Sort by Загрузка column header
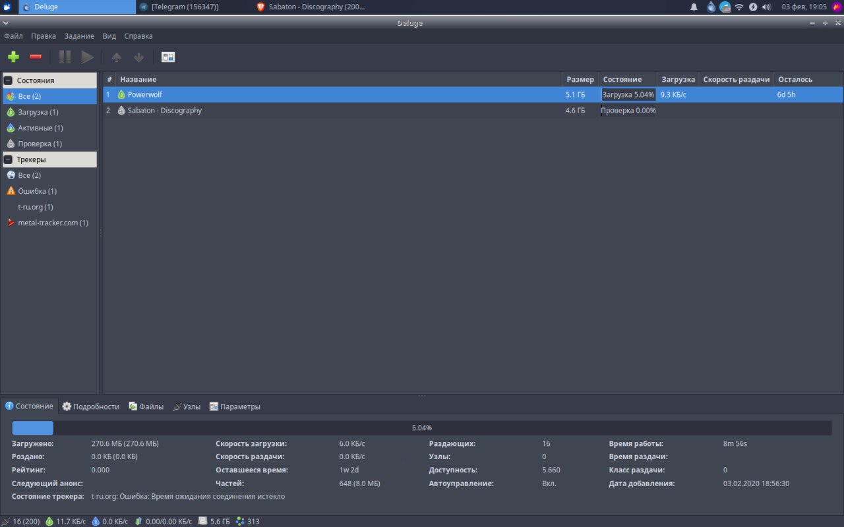The height and width of the screenshot is (527, 844). click(x=678, y=79)
